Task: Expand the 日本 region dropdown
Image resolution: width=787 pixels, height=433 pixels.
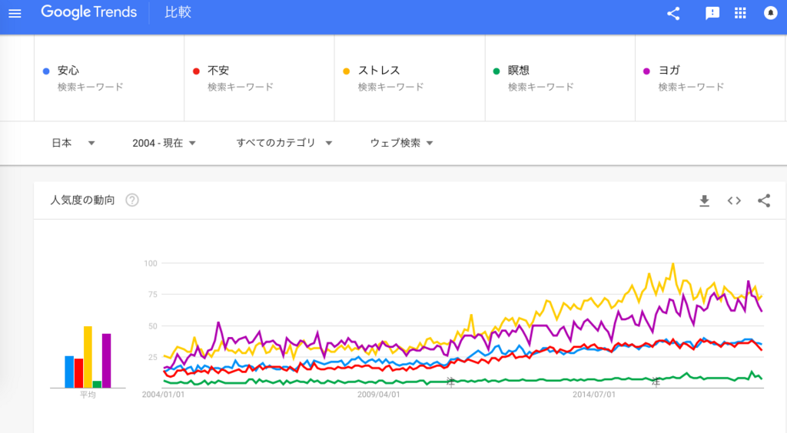Action: tap(73, 143)
